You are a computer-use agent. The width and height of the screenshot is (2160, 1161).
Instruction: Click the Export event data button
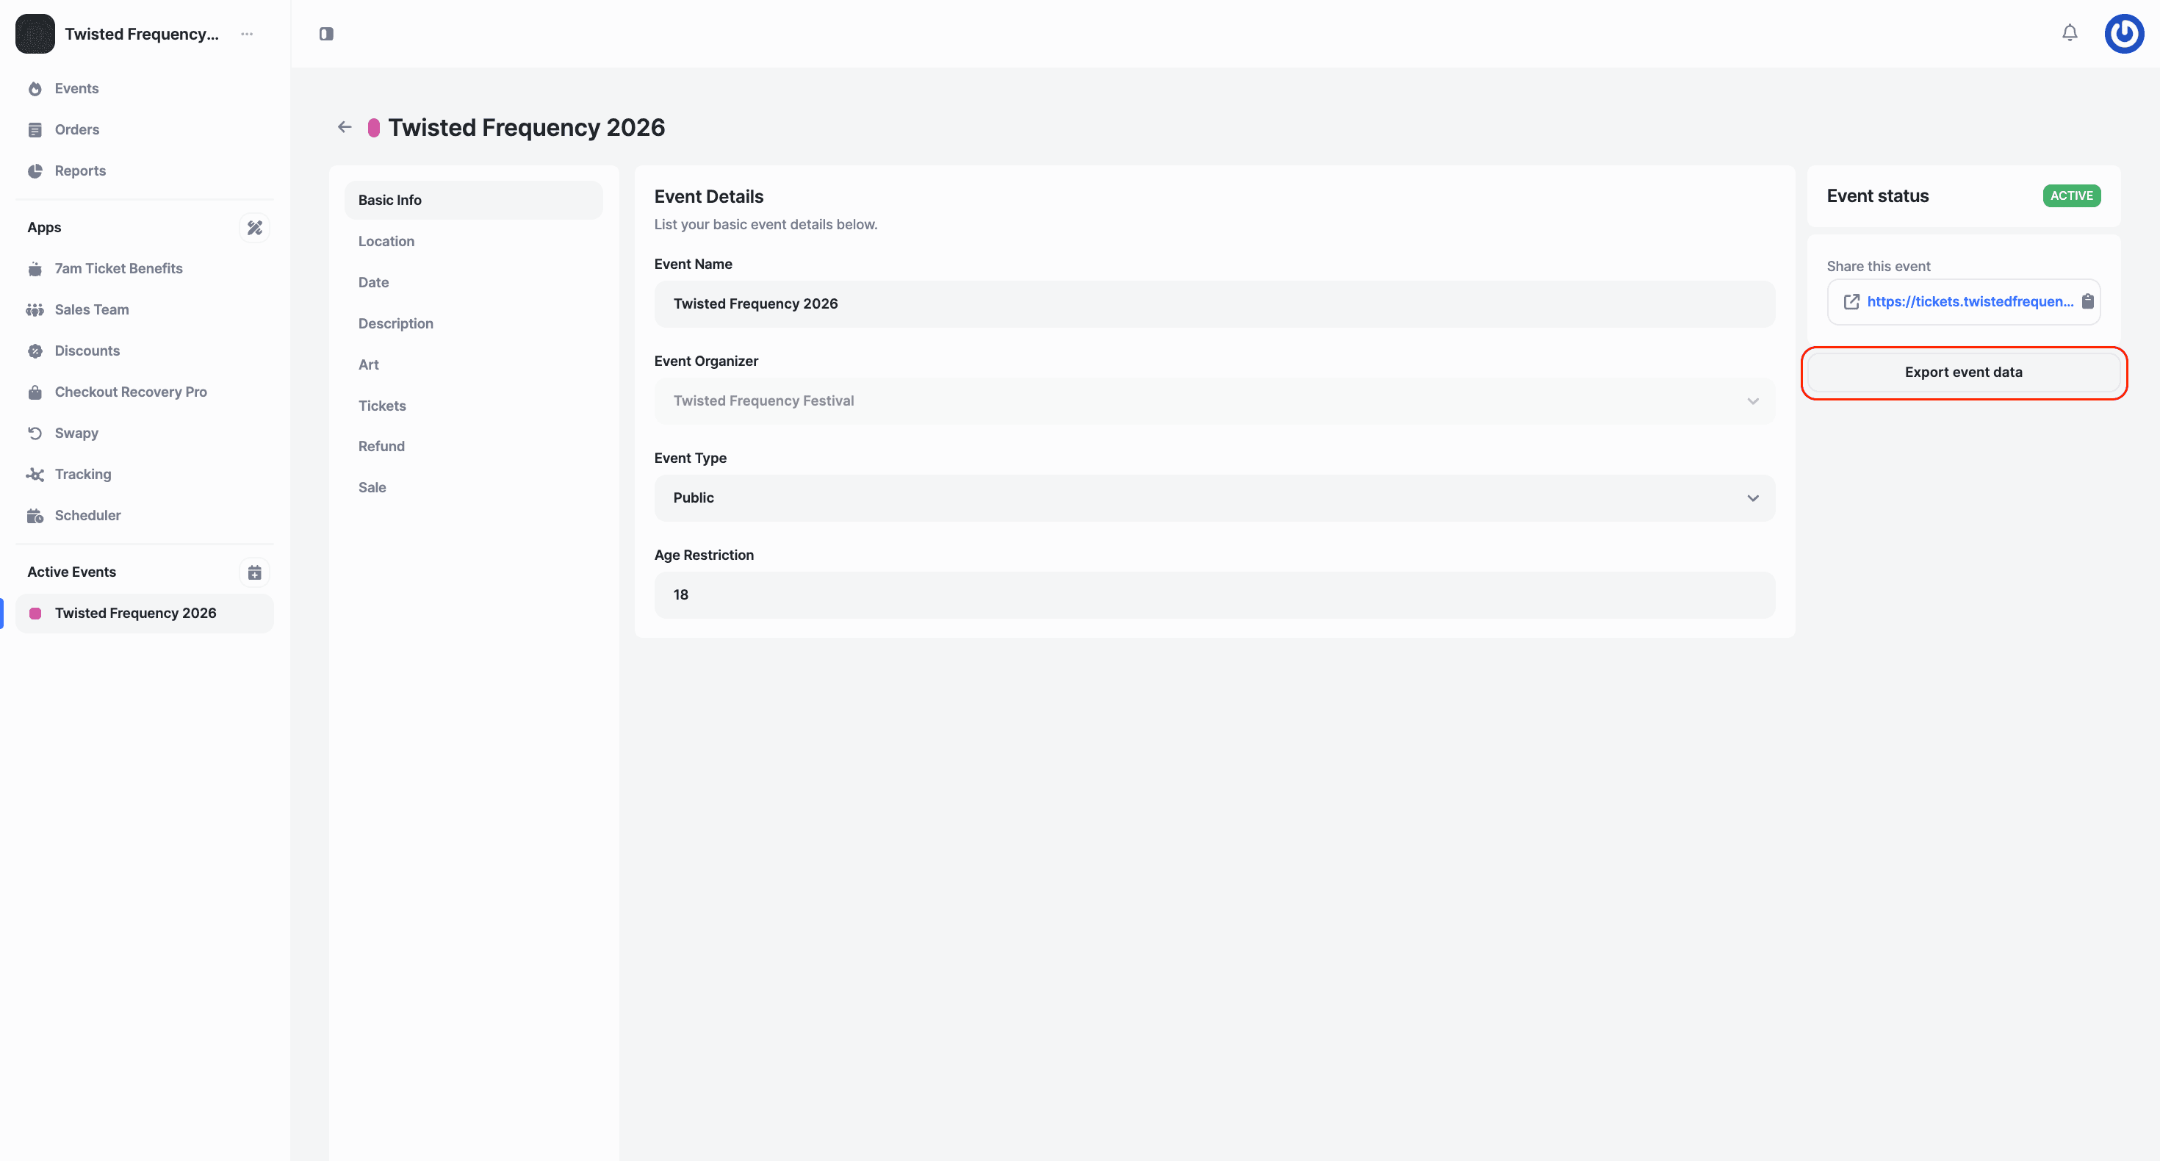pos(1963,372)
